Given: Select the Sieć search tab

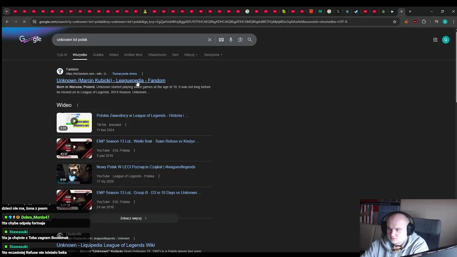Looking at the screenshot, I should point(175,55).
